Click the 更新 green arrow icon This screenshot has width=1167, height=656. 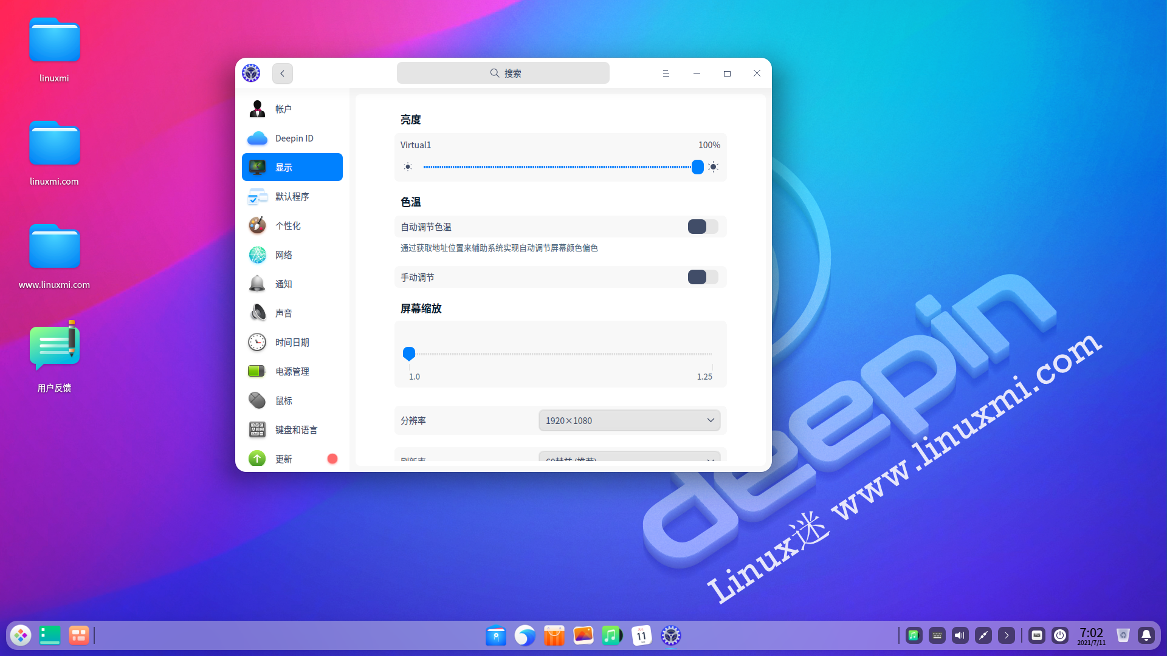click(257, 459)
